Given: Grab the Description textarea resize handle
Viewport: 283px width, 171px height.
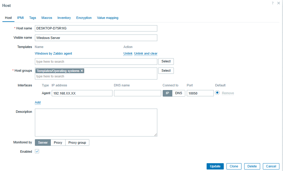Looking at the screenshot, I should click(x=155, y=135).
